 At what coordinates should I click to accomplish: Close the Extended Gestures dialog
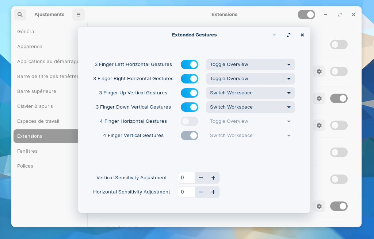click(x=302, y=35)
